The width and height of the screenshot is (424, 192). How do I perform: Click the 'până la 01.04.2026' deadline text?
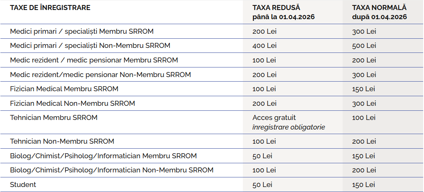283,17
